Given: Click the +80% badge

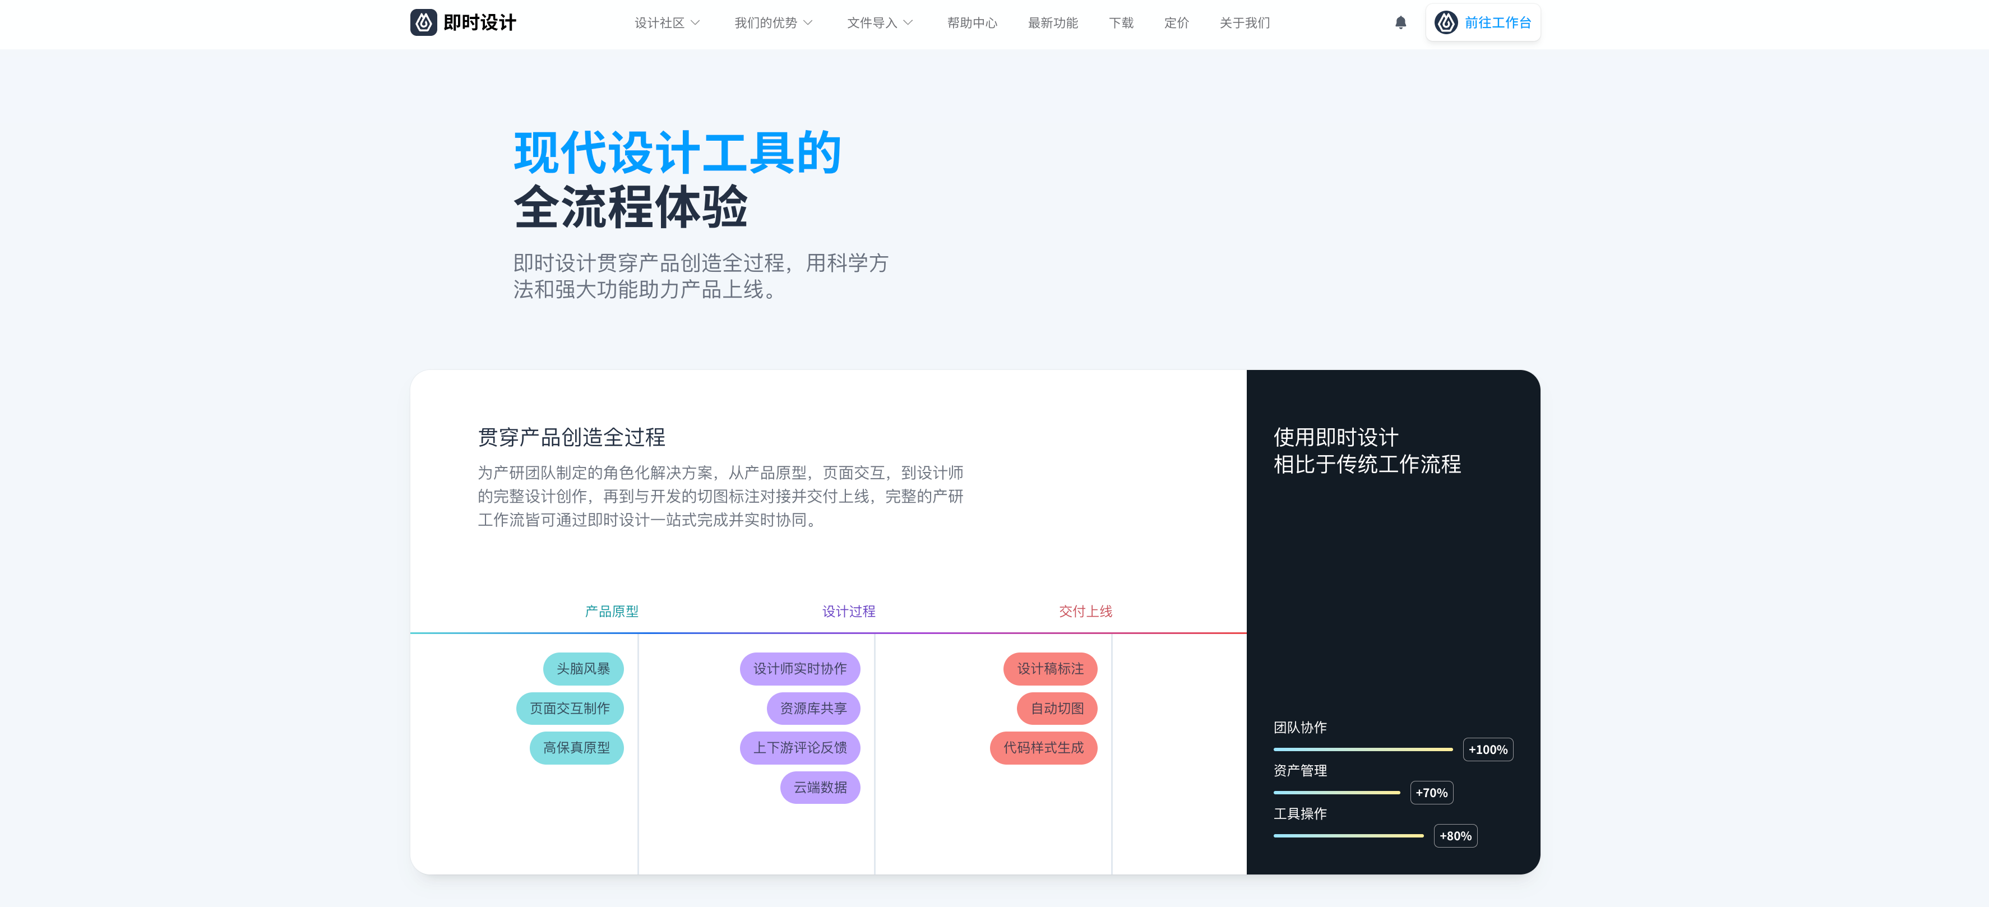Looking at the screenshot, I should pyautogui.click(x=1455, y=836).
